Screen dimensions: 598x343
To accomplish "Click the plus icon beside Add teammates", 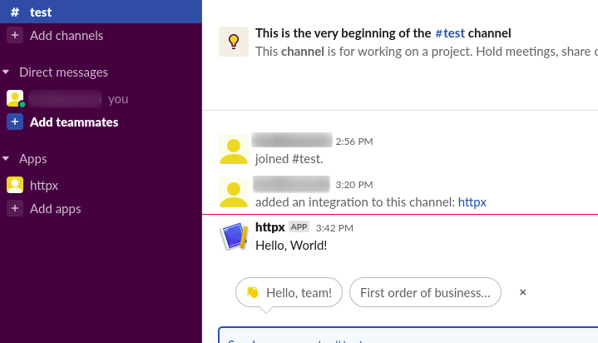I will (x=15, y=122).
